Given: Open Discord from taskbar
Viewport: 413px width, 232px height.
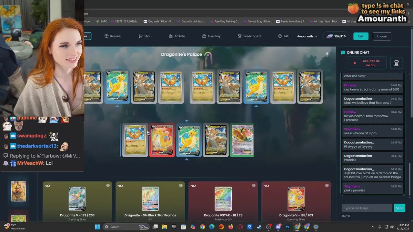Looking at the screenshot, I should [278, 227].
